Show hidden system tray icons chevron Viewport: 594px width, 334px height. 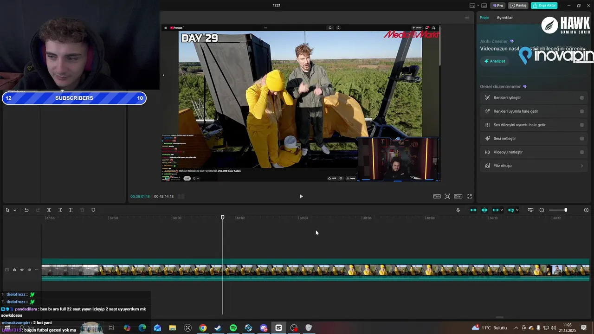516,328
